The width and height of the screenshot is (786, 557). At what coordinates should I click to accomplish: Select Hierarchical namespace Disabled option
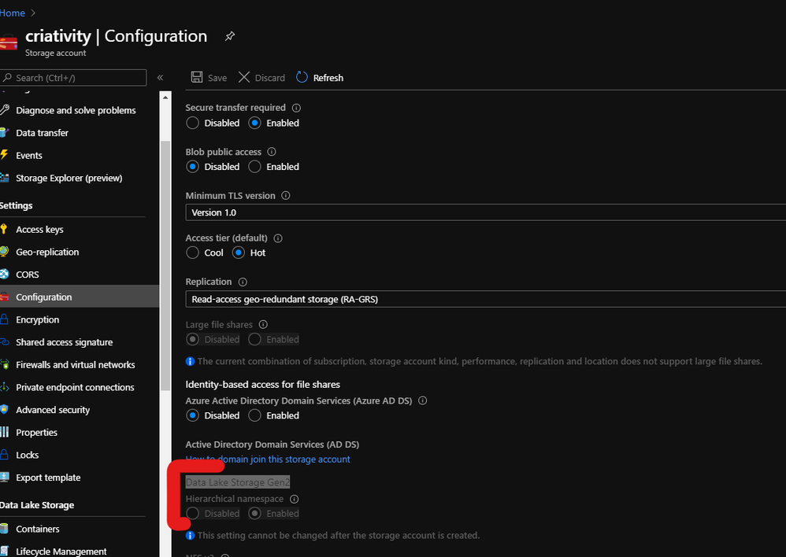[192, 513]
